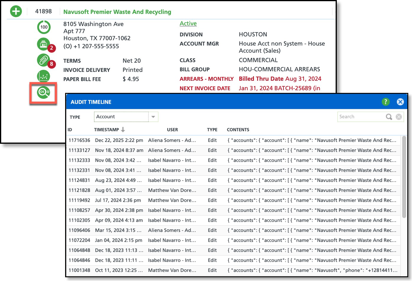Click the paper bill fee $ 4.95

pyautogui.click(x=131, y=79)
